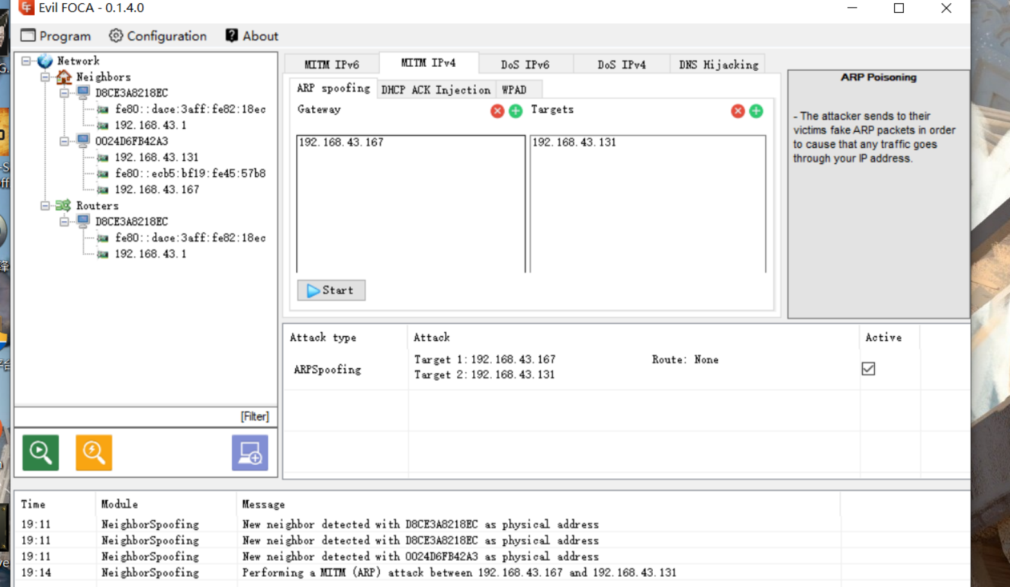The width and height of the screenshot is (1010, 587).
Task: Select 192.168.43.131 in Targets list
Action: [x=574, y=142]
